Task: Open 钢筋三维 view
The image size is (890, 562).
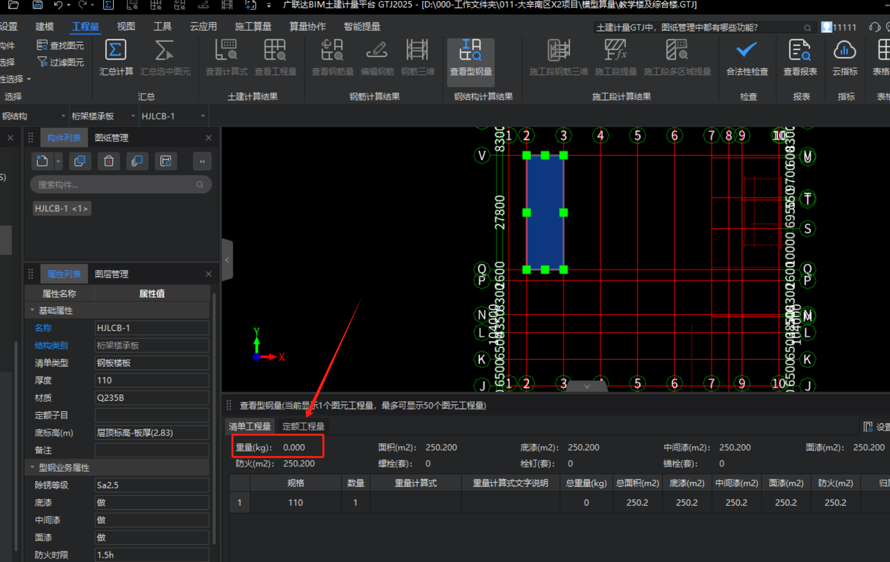Action: click(417, 58)
